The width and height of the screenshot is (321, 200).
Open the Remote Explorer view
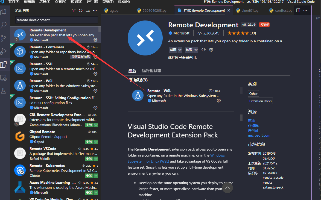point(4,78)
